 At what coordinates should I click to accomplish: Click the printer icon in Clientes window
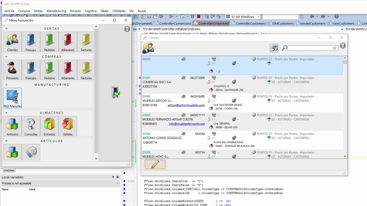pyautogui.click(x=274, y=48)
